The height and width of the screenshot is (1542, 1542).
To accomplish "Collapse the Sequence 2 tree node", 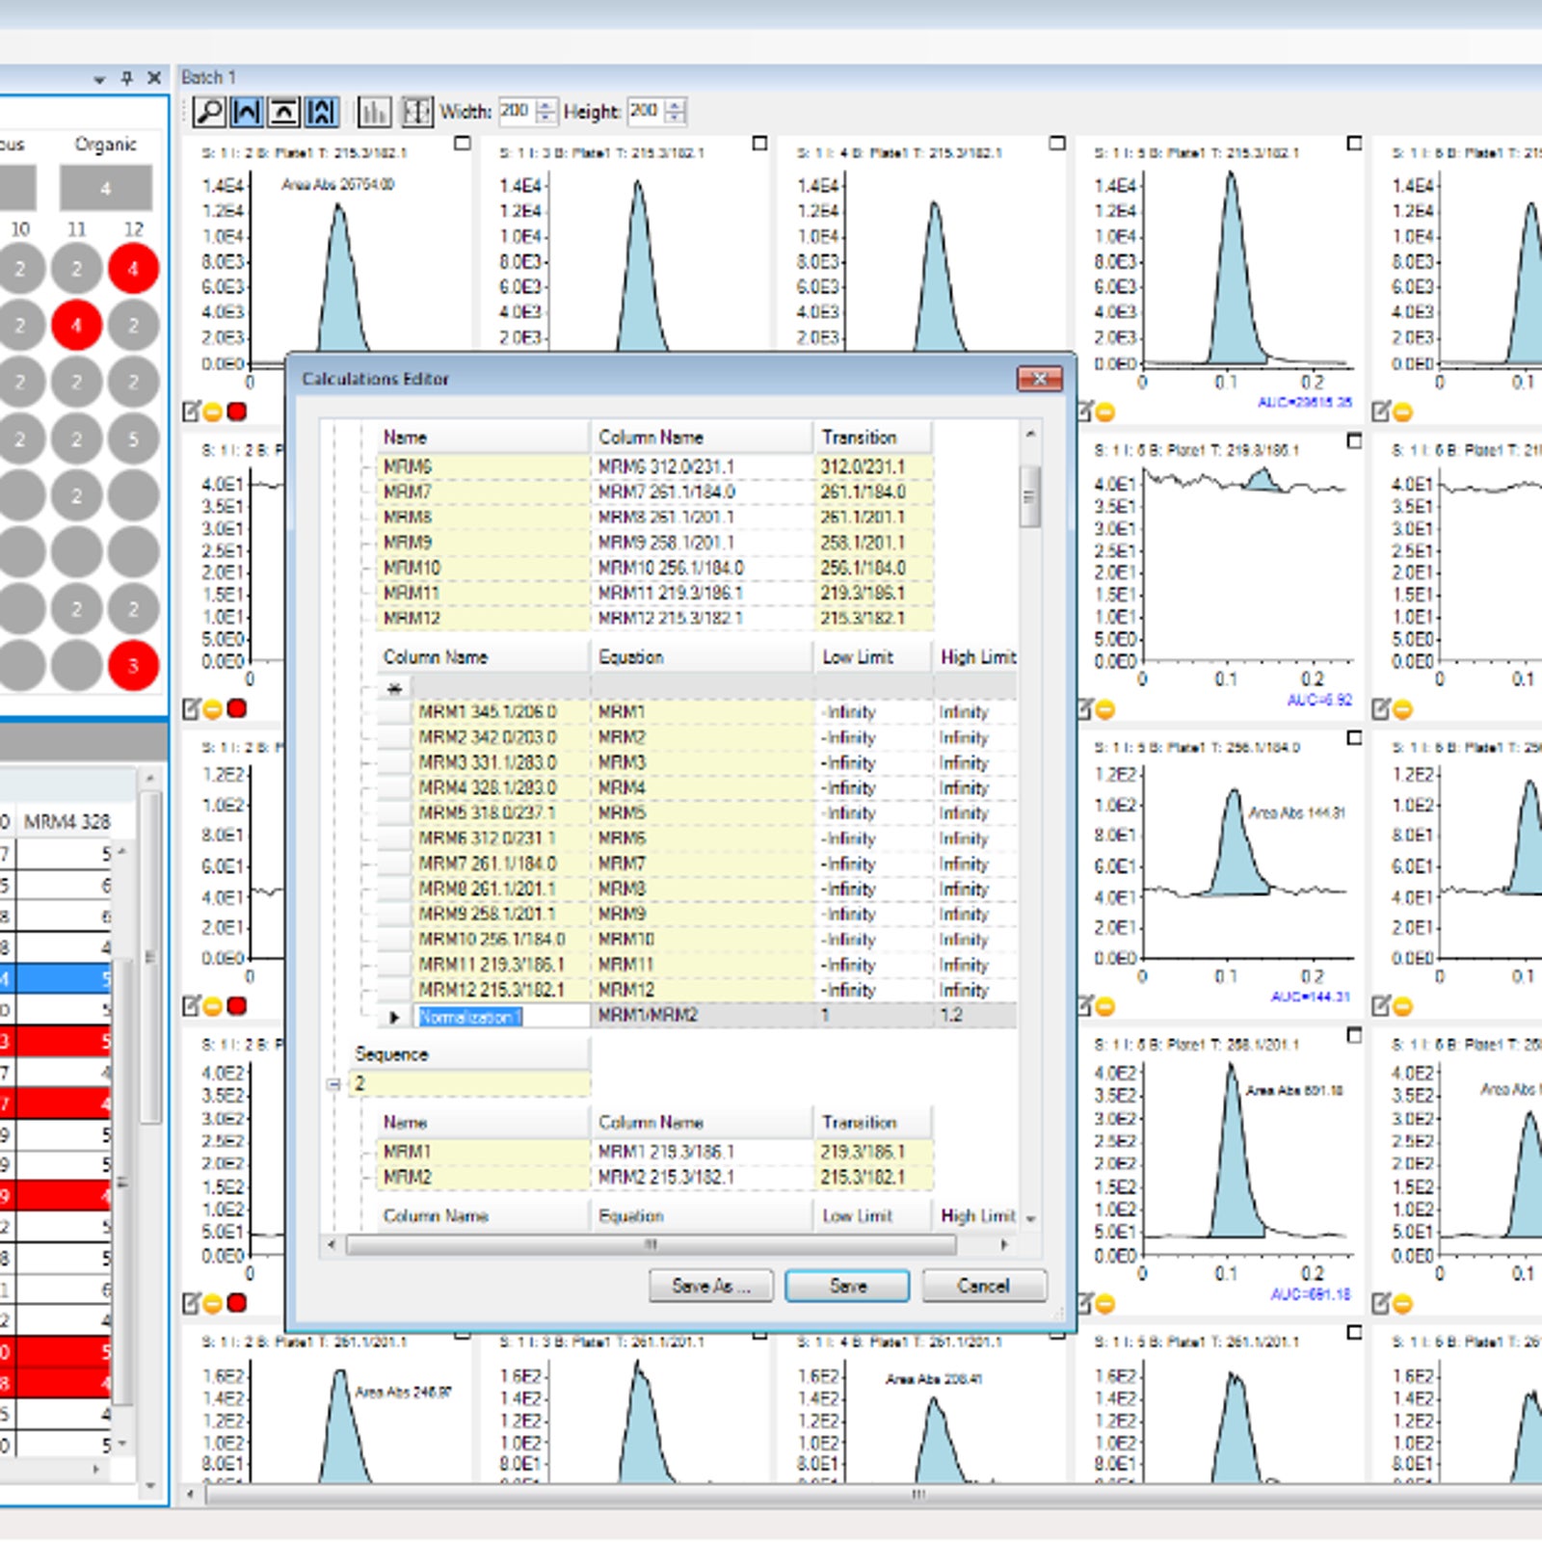I will 333,1084.
